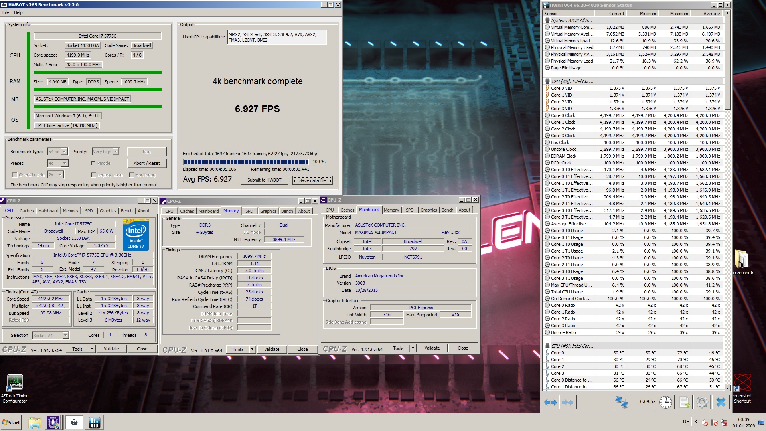Switch to About tab in Memory CPU-Z window
This screenshot has width=766, height=431.
click(304, 211)
